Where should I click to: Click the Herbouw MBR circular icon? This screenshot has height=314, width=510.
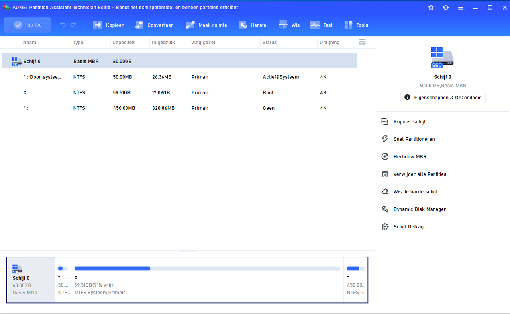385,156
